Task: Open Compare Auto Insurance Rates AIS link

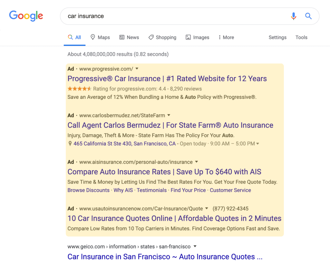Action: [x=164, y=172]
